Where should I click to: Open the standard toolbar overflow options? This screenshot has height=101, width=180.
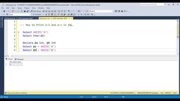point(129,12)
